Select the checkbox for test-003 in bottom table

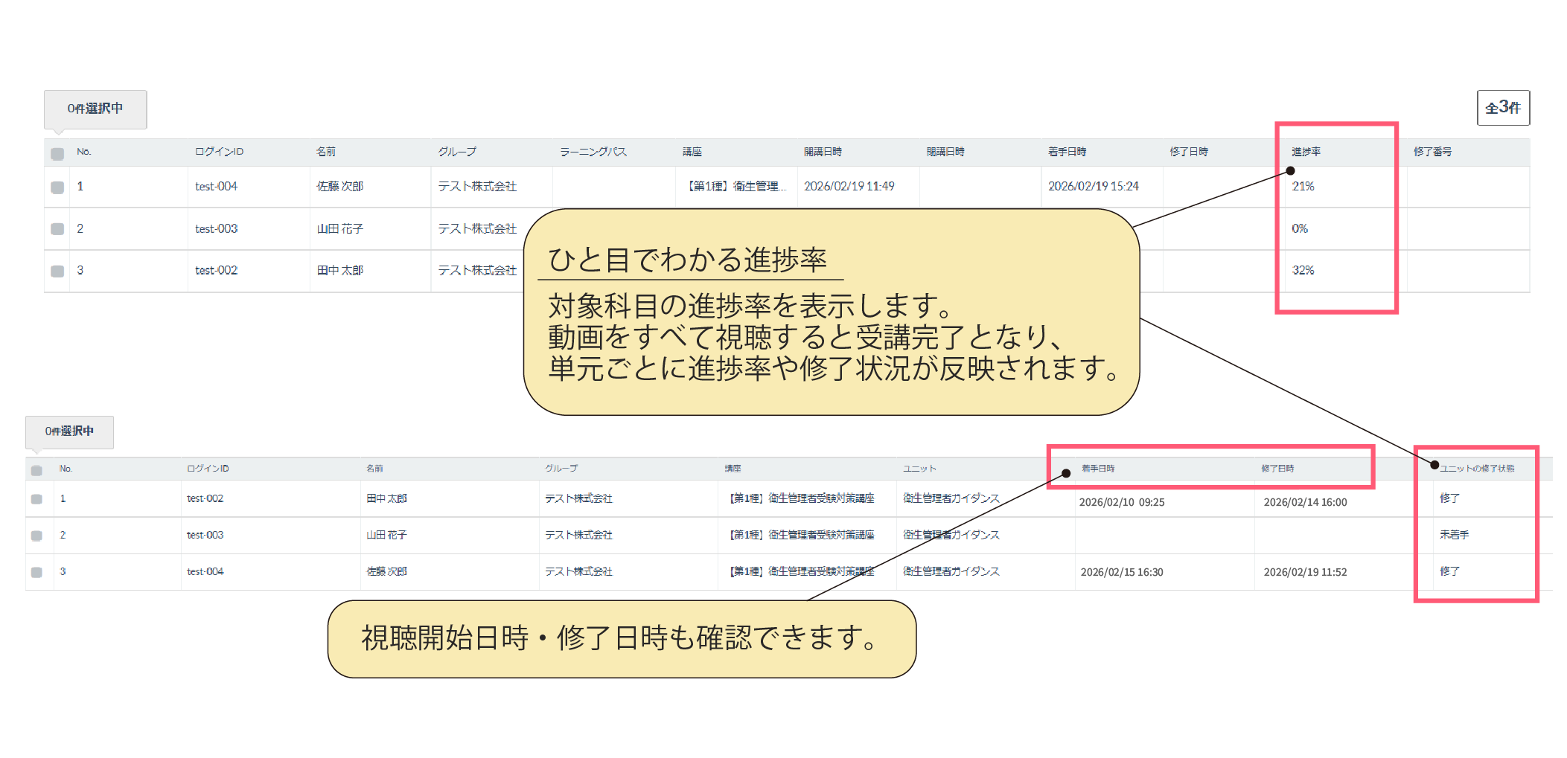37,535
